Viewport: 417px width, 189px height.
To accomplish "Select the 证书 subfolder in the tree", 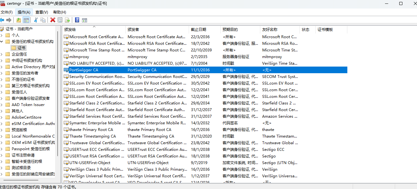I will (x=18, y=48).
